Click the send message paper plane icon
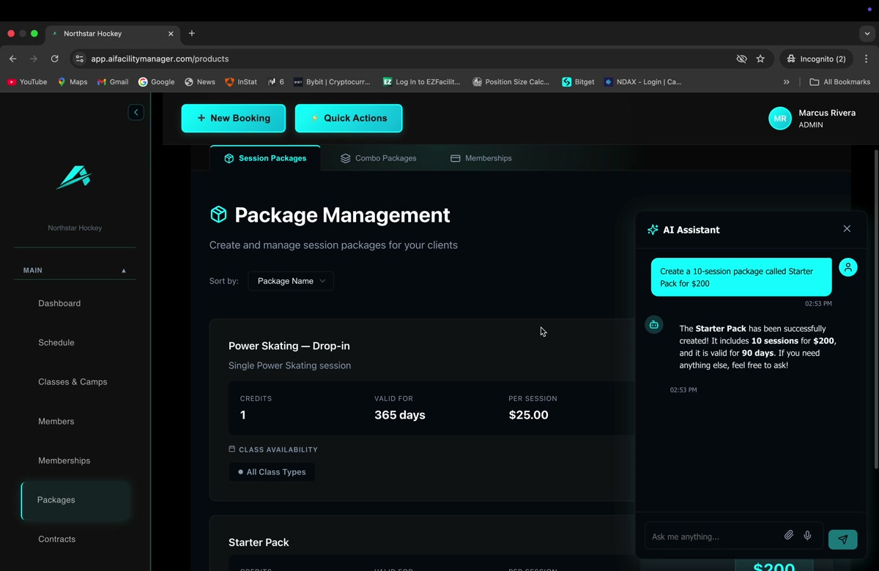The height and width of the screenshot is (571, 879). tap(842, 540)
